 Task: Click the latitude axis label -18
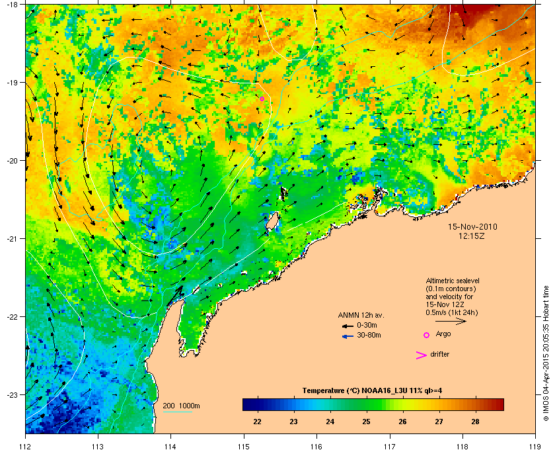(x=12, y=4)
